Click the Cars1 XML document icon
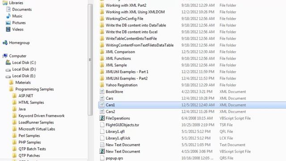286x161 pixels. [x=102, y=105]
